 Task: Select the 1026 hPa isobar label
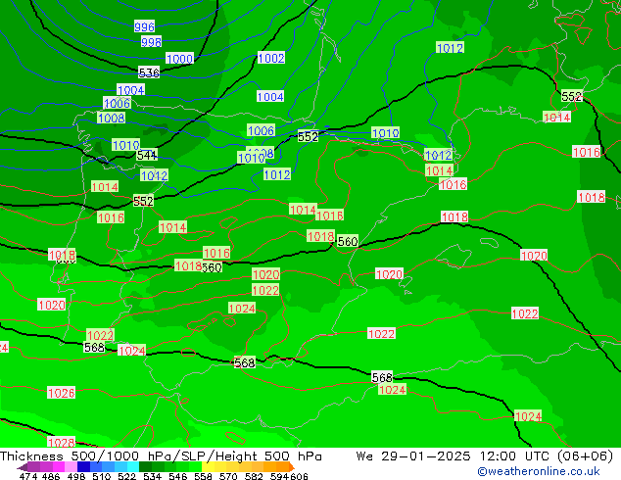click(x=62, y=393)
